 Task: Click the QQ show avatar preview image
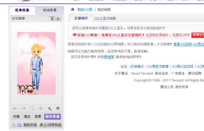[x=36, y=63]
